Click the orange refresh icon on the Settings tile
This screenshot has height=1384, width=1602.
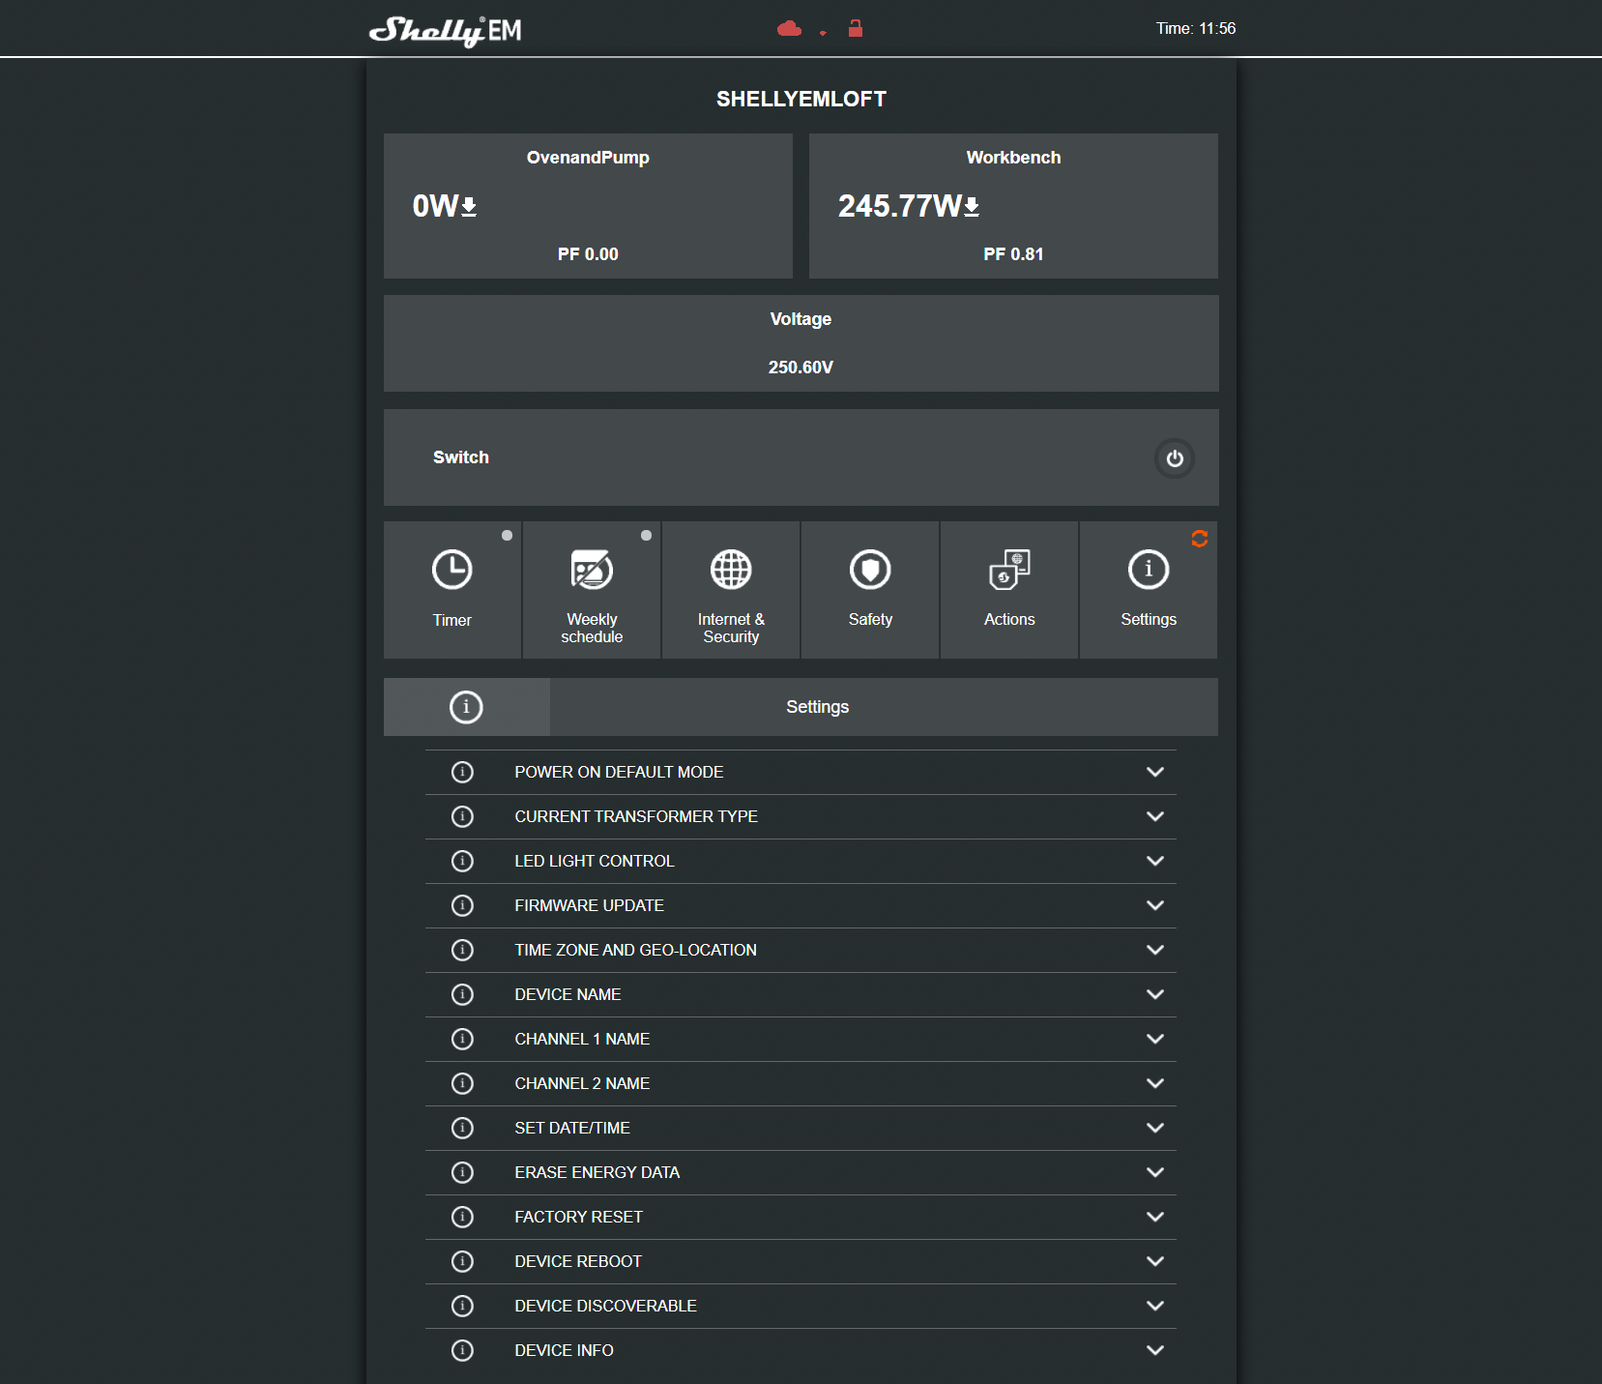[x=1200, y=539]
